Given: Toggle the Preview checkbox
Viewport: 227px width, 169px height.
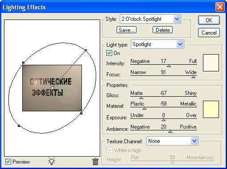Looking at the screenshot, I should click(8, 161).
